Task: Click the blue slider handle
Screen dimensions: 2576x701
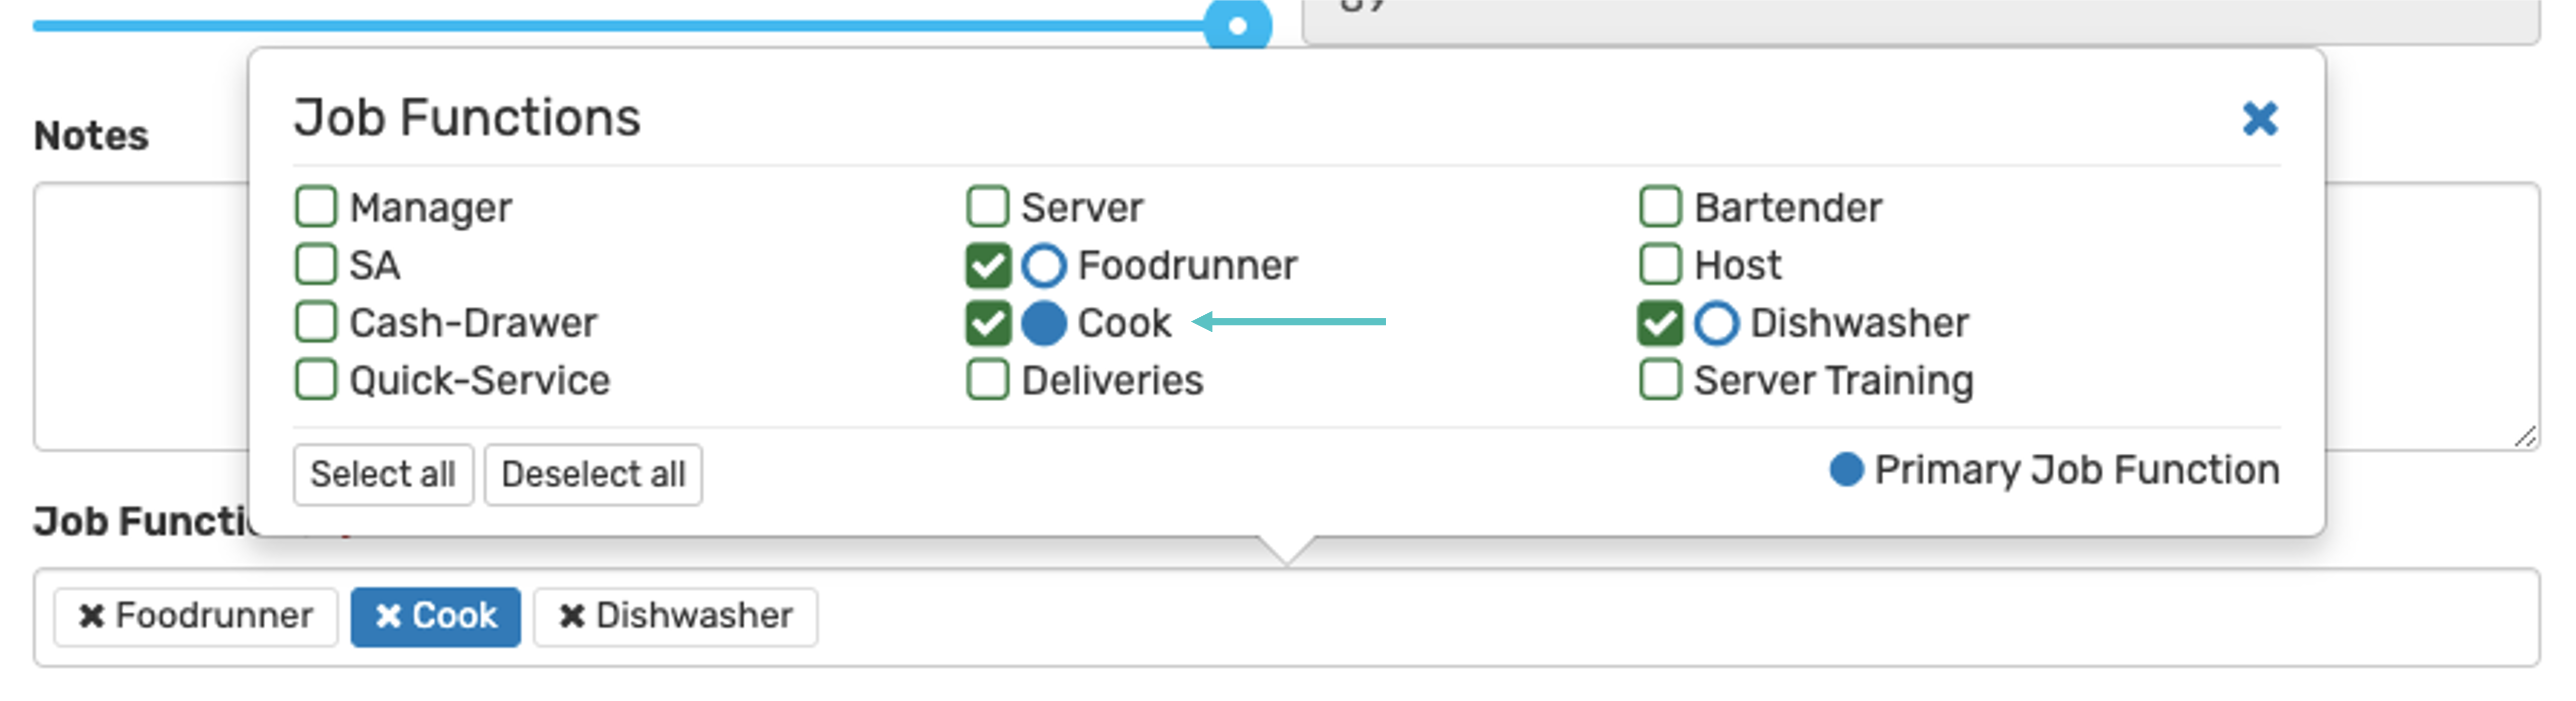Action: point(1237,25)
